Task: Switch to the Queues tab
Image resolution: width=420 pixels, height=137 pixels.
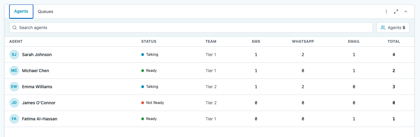Action: [46, 12]
